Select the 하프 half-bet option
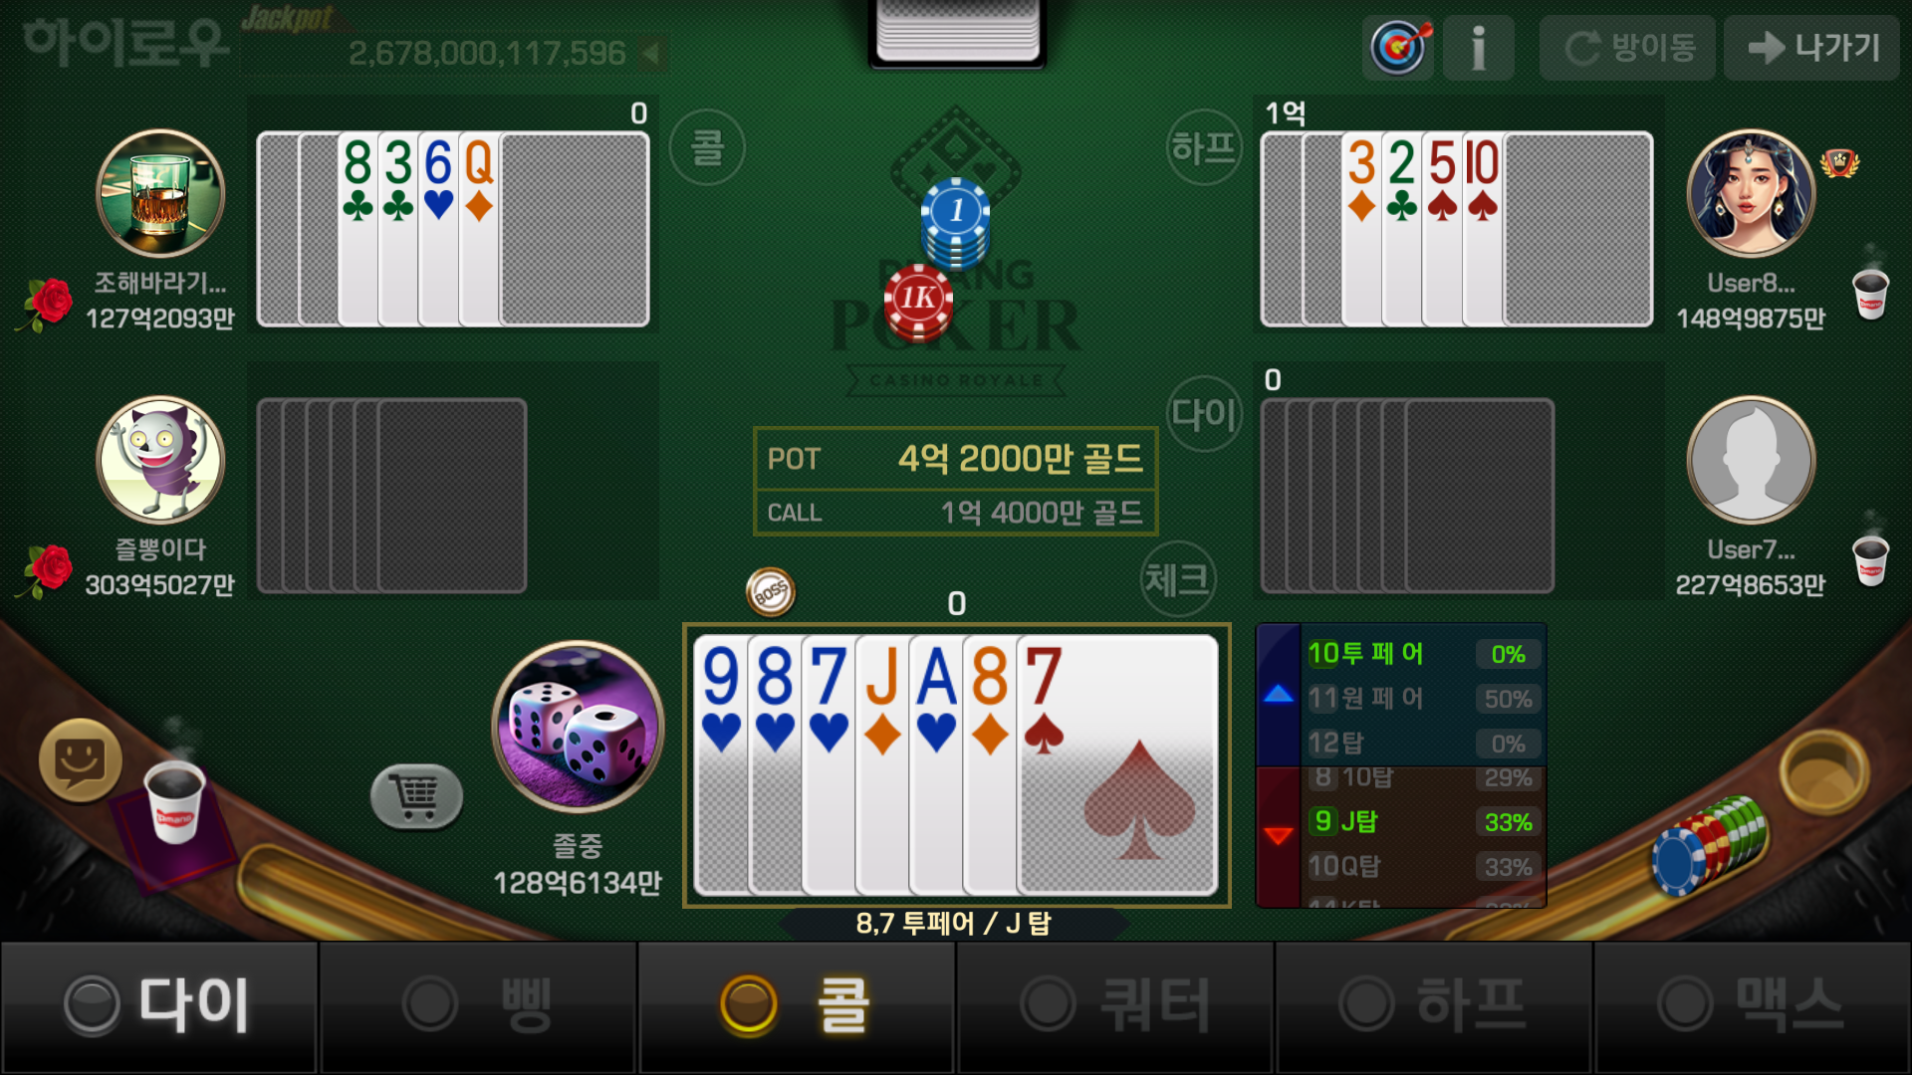Image resolution: width=1912 pixels, height=1075 pixels. click(x=1434, y=1005)
